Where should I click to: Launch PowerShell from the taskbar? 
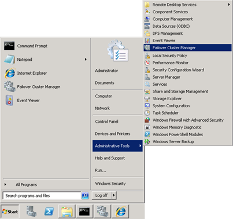tap(49, 211)
